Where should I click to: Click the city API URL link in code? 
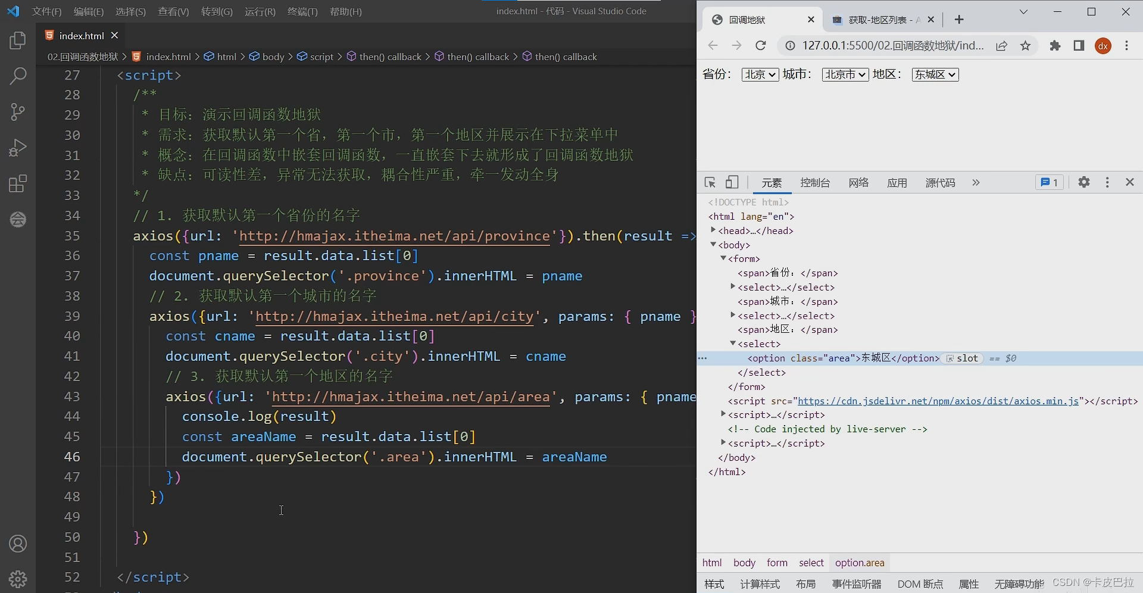pyautogui.click(x=395, y=316)
